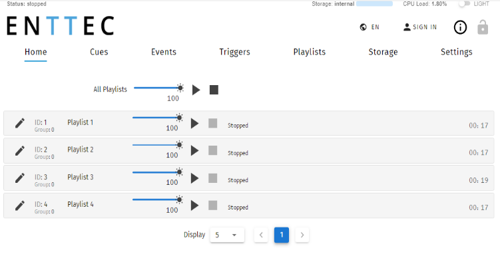Edit Playlist 1 with pencil icon

click(x=20, y=123)
